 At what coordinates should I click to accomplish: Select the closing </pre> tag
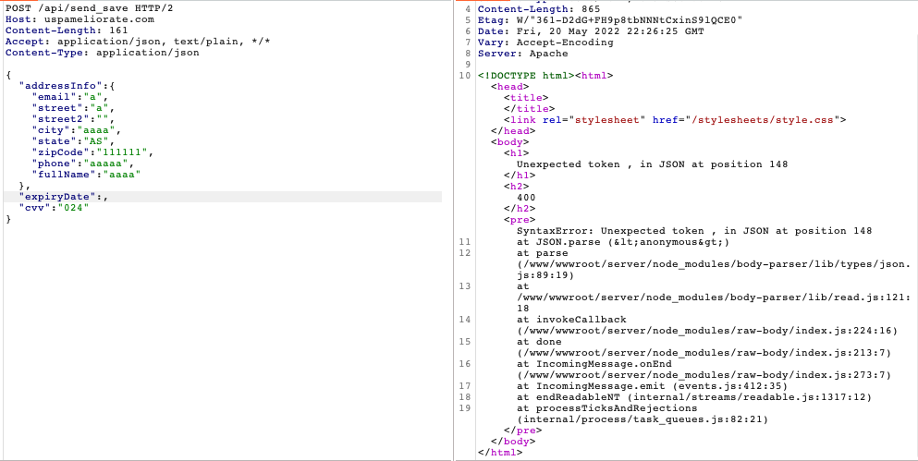pyautogui.click(x=523, y=431)
